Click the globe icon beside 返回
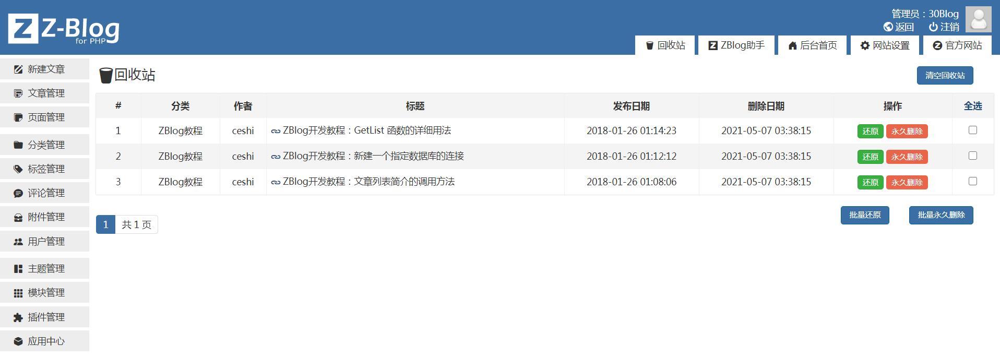This screenshot has height=357, width=1000. (x=888, y=27)
